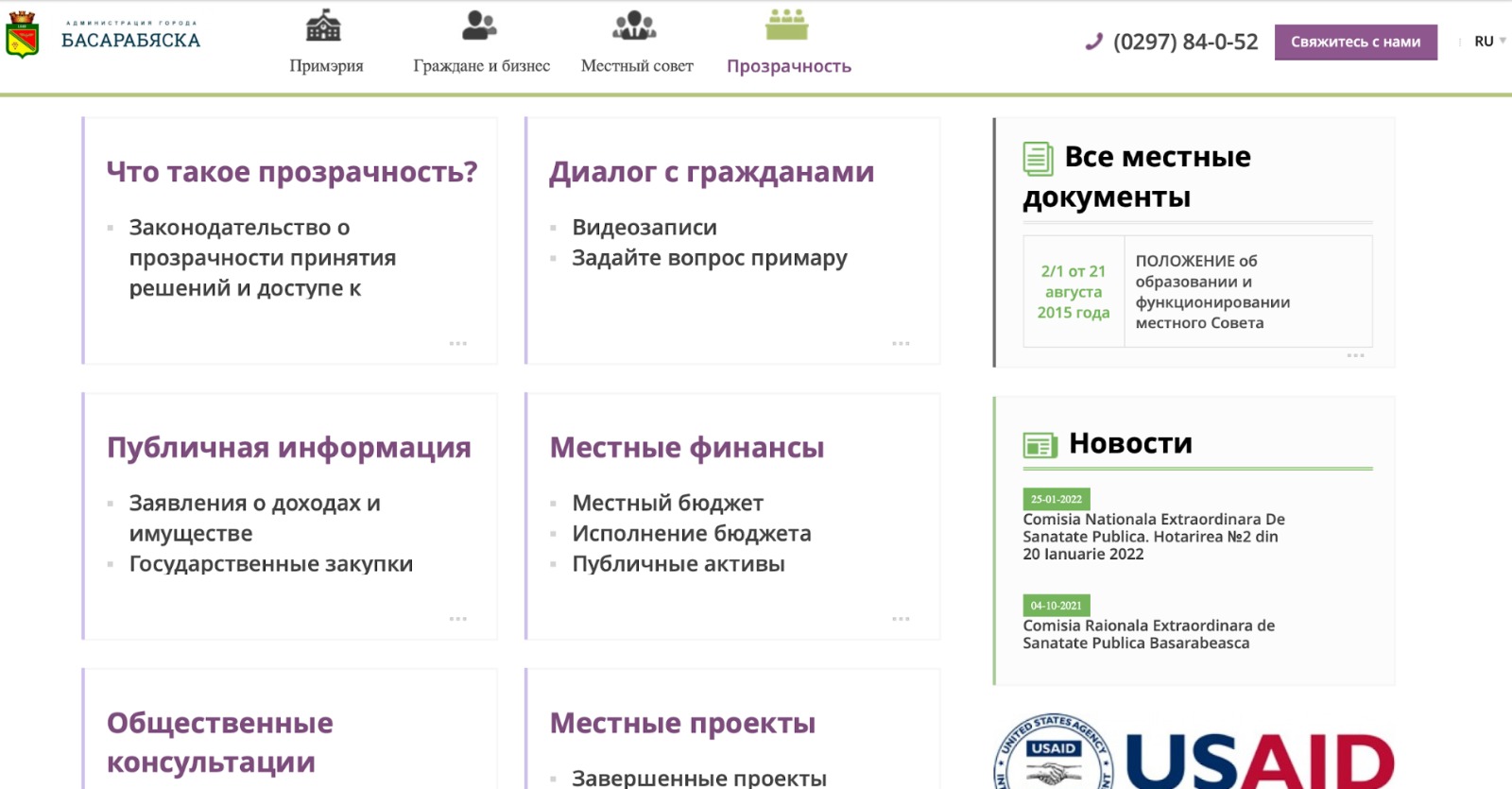Click the citizens and business people icon
1512x789 pixels.
pos(479,26)
